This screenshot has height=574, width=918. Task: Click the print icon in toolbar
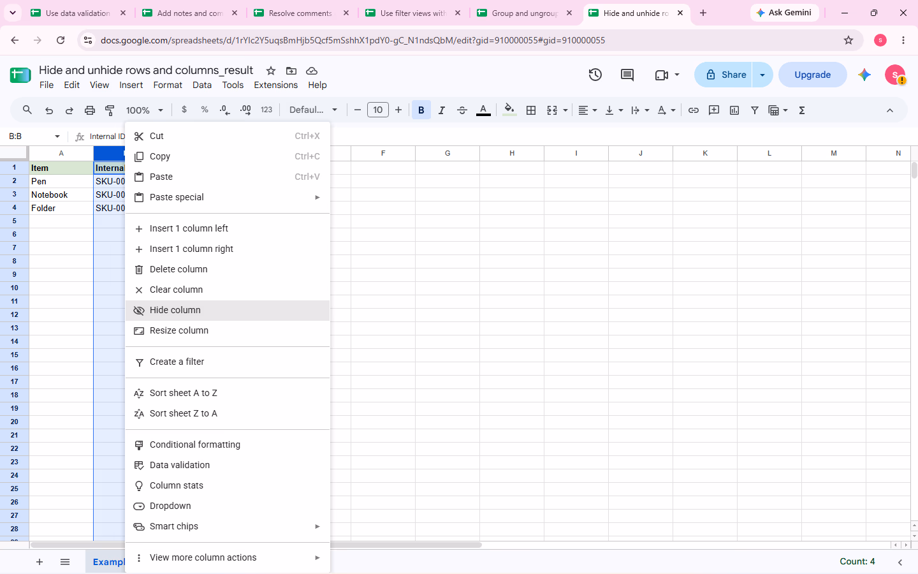point(90,110)
